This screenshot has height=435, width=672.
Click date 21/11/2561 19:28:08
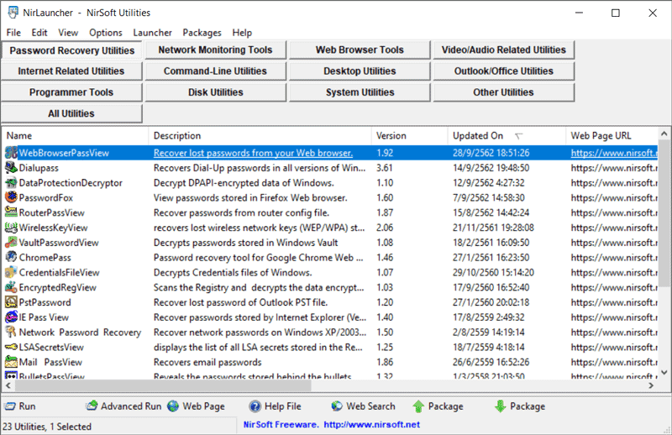(x=493, y=228)
